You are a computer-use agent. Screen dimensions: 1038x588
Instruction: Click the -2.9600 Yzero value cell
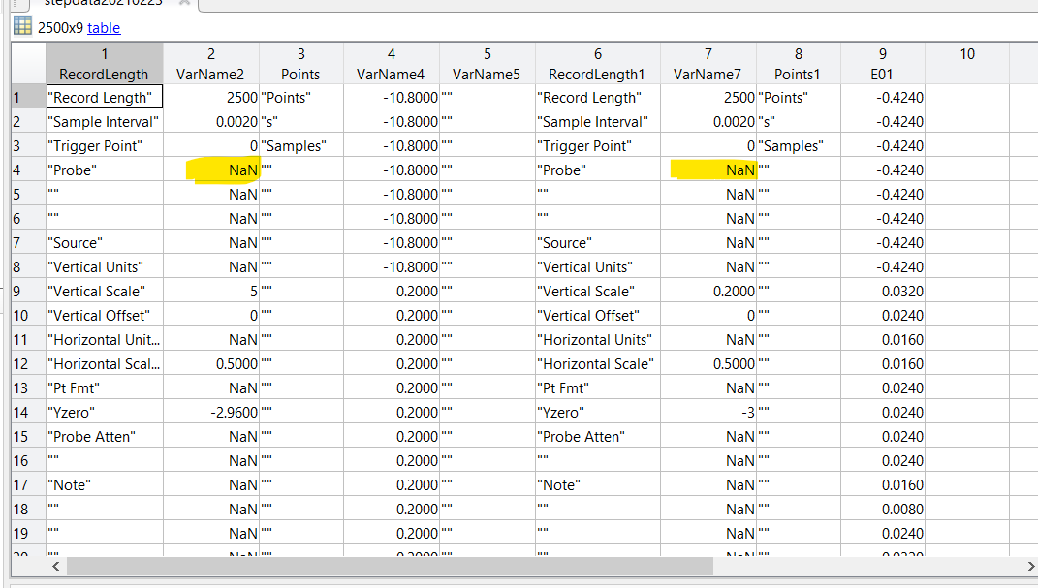[x=210, y=413]
